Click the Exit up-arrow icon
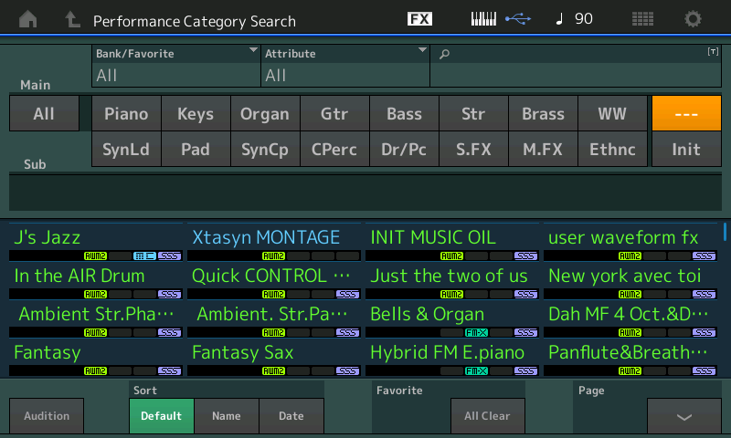Viewport: 731px width, 438px height. [72, 19]
